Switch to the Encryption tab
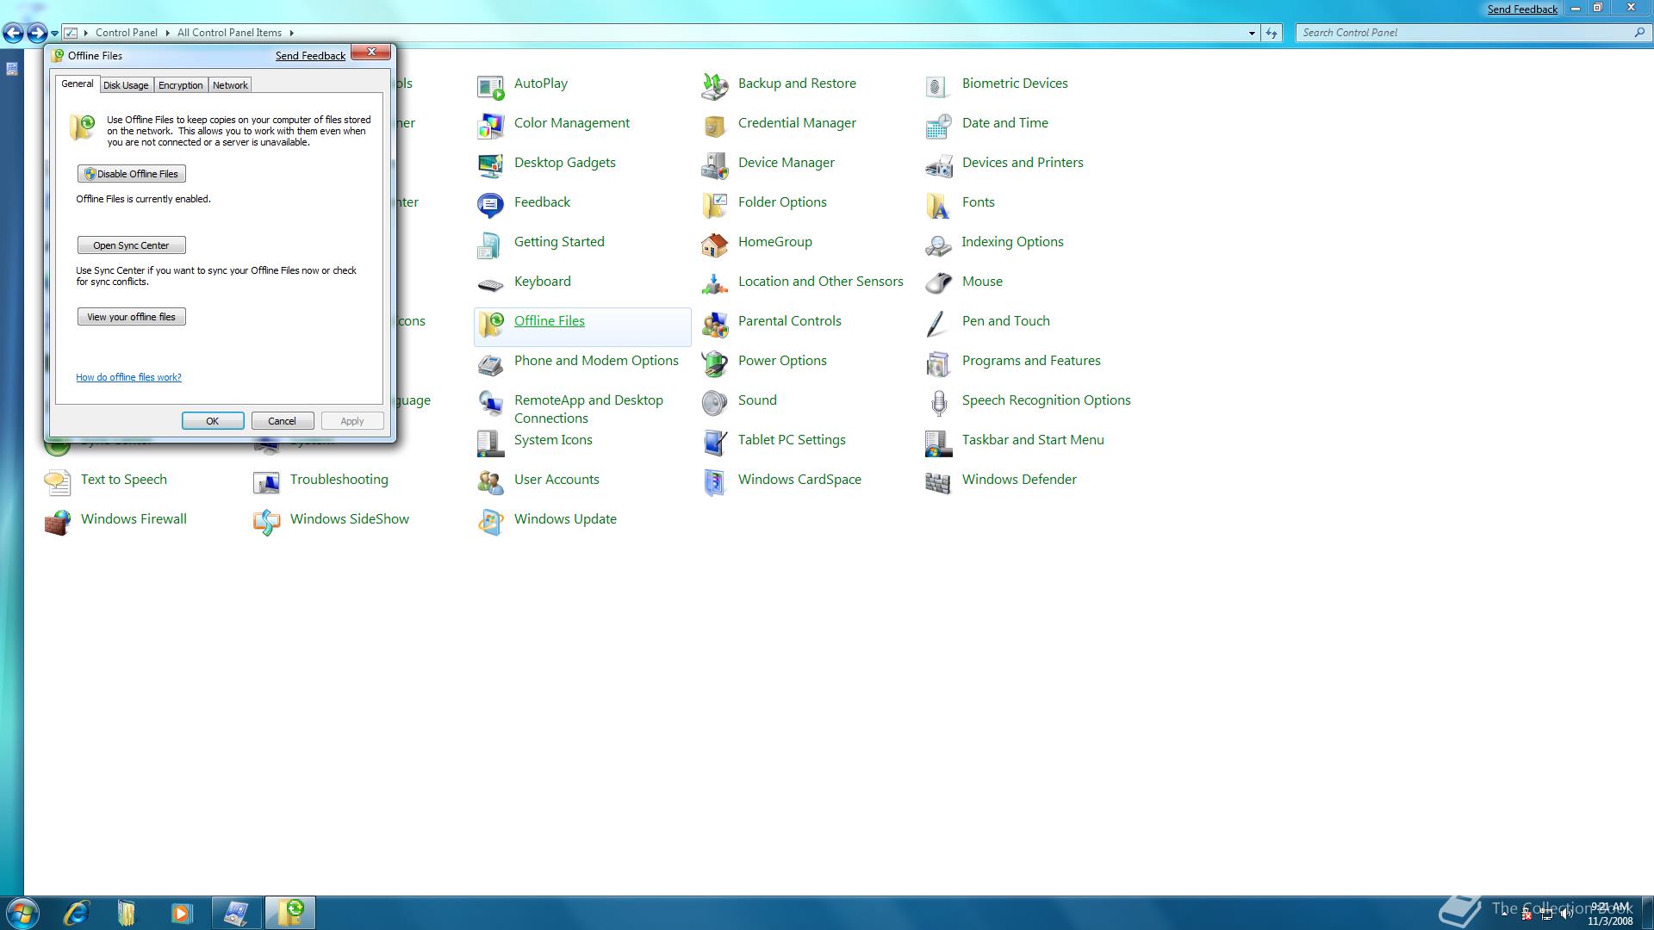Viewport: 1654px width, 930px height. [181, 85]
